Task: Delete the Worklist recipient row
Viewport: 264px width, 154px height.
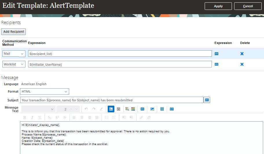Action: [x=242, y=64]
